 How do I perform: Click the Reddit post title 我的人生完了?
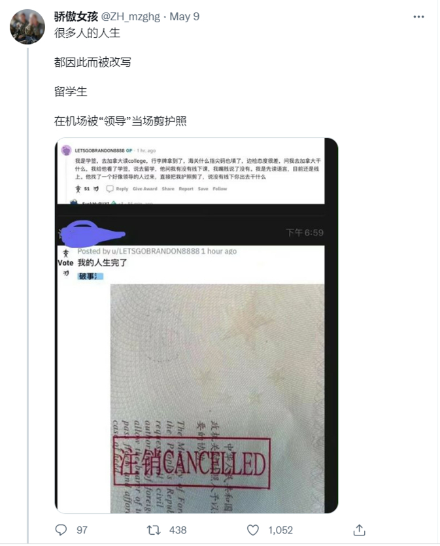point(103,263)
